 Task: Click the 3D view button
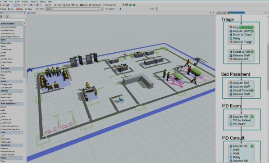pos(48,5)
